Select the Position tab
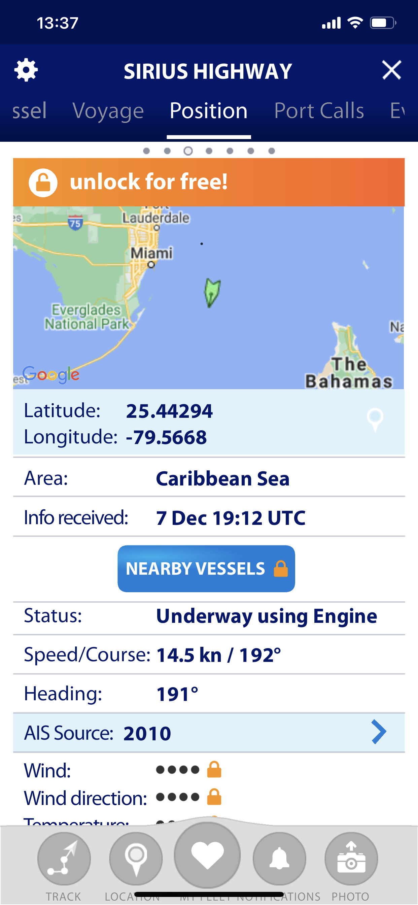 pyautogui.click(x=209, y=111)
